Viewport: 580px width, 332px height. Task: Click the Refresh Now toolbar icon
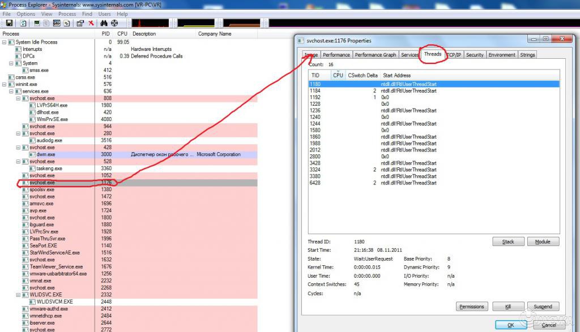[23, 23]
